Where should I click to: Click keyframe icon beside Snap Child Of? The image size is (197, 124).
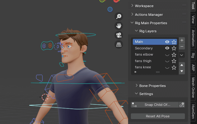(x=182, y=105)
